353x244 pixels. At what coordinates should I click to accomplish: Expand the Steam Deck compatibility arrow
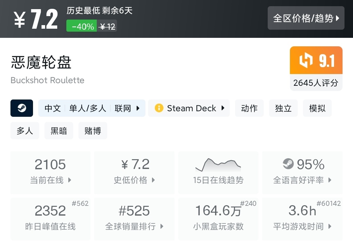[223, 108]
